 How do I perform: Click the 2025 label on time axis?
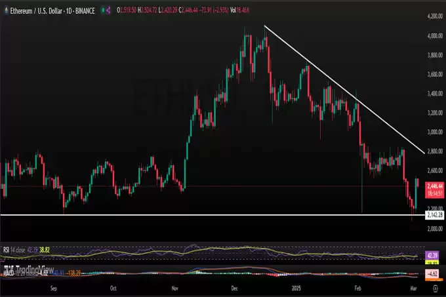coord(296,288)
